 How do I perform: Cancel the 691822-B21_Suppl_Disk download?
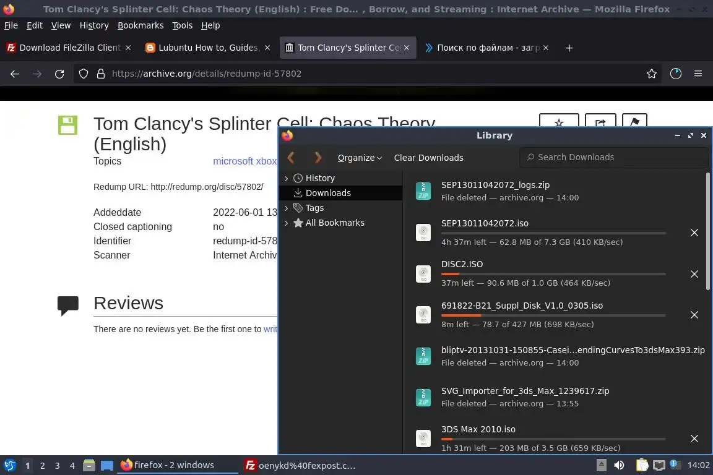(x=694, y=315)
